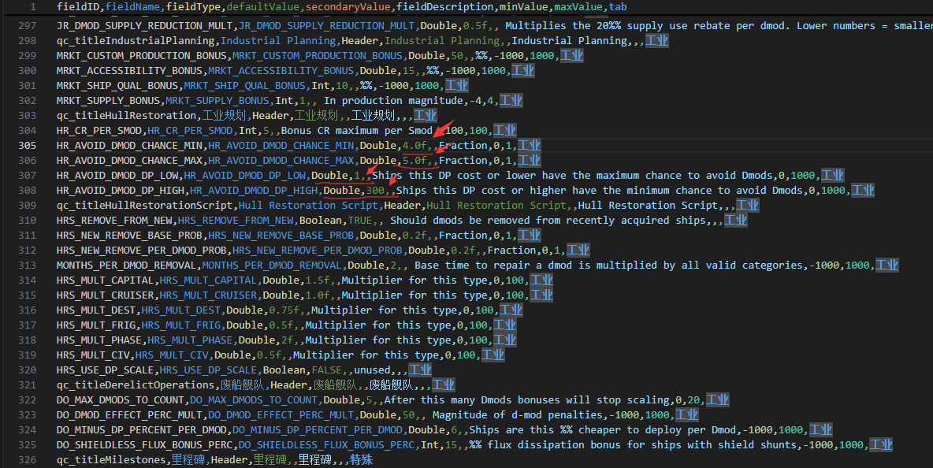Place cursor on "5.0f" value in line 306
Viewport: 933px width, 468px height.
click(x=414, y=161)
